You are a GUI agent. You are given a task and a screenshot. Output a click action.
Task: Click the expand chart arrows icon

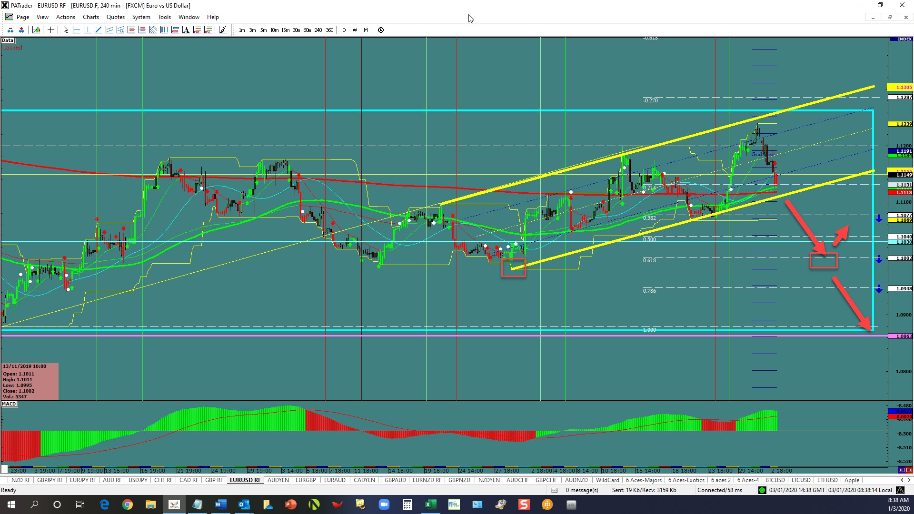21,30
